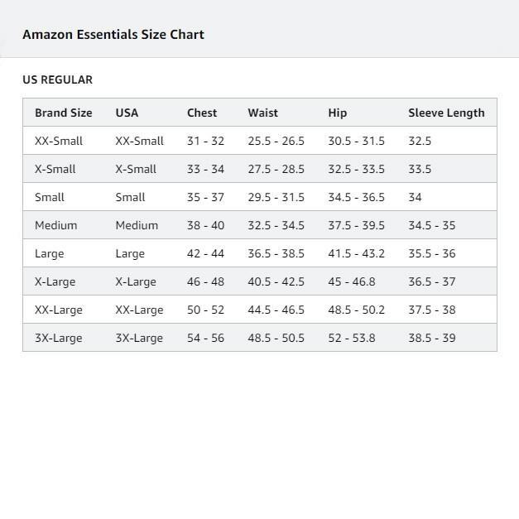Click the Brand Size column header
Image resolution: width=519 pixels, height=519 pixels.
64,113
